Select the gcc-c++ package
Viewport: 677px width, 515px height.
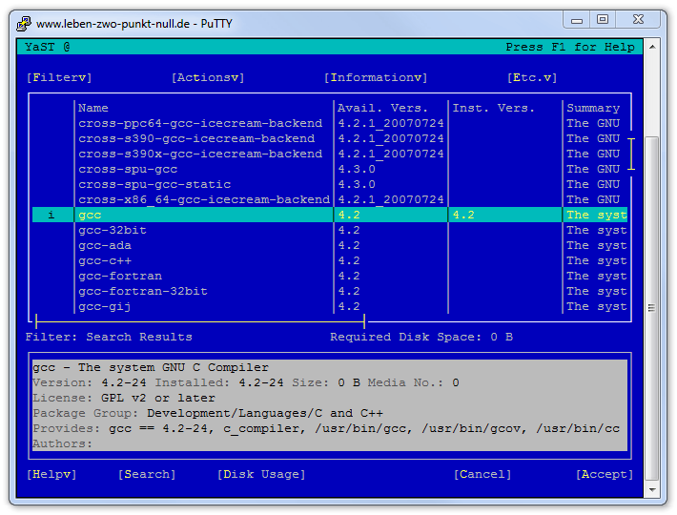click(x=330, y=260)
